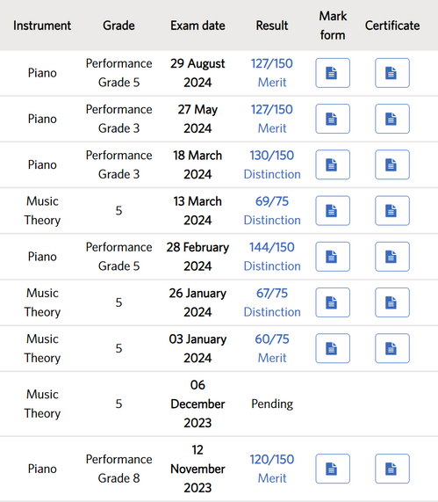Open the 67/75 Distinction result link
The image size is (438, 502).
point(272,302)
